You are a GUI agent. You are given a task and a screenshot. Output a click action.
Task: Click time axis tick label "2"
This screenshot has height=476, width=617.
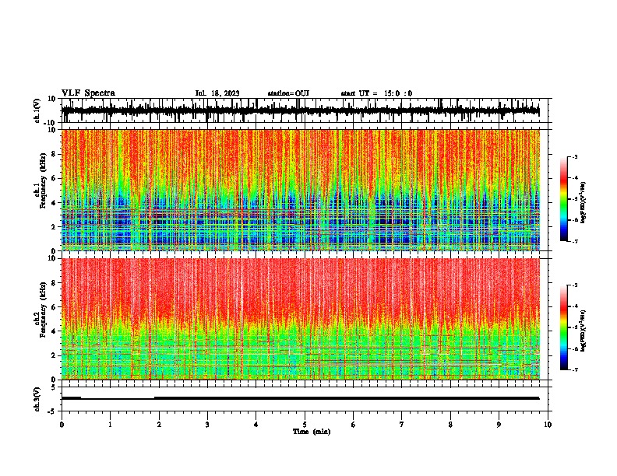click(x=159, y=425)
